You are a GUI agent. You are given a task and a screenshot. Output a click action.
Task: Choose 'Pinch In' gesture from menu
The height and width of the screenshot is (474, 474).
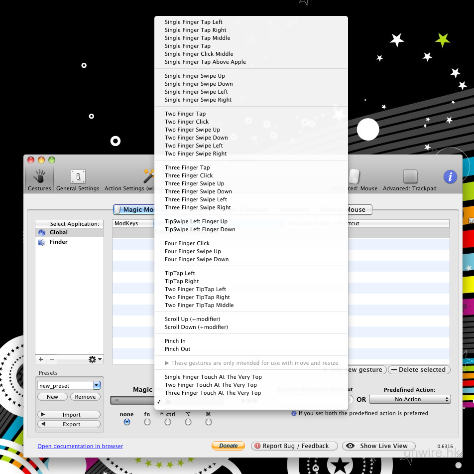(175, 341)
